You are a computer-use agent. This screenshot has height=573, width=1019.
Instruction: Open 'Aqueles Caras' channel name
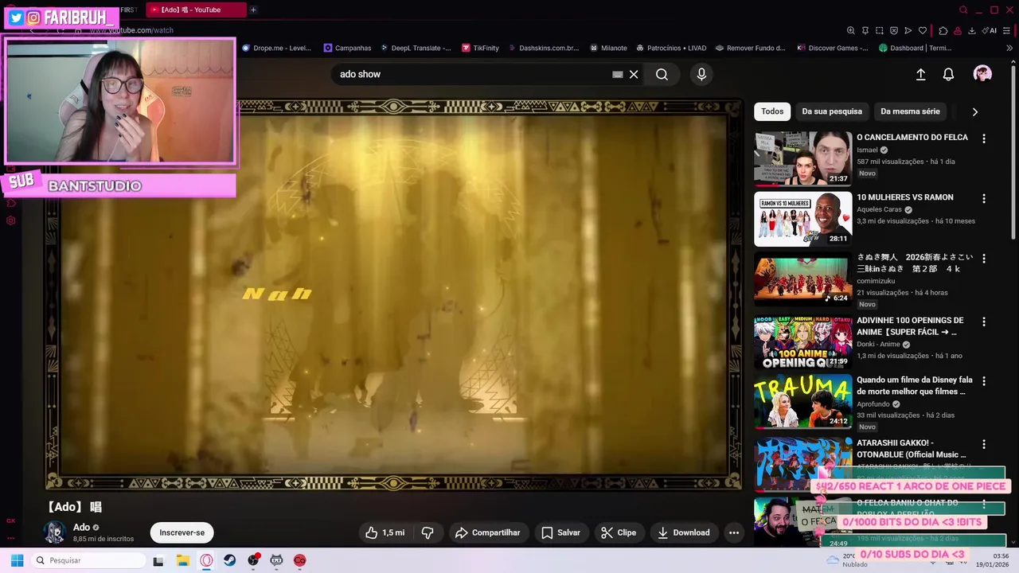(x=880, y=210)
